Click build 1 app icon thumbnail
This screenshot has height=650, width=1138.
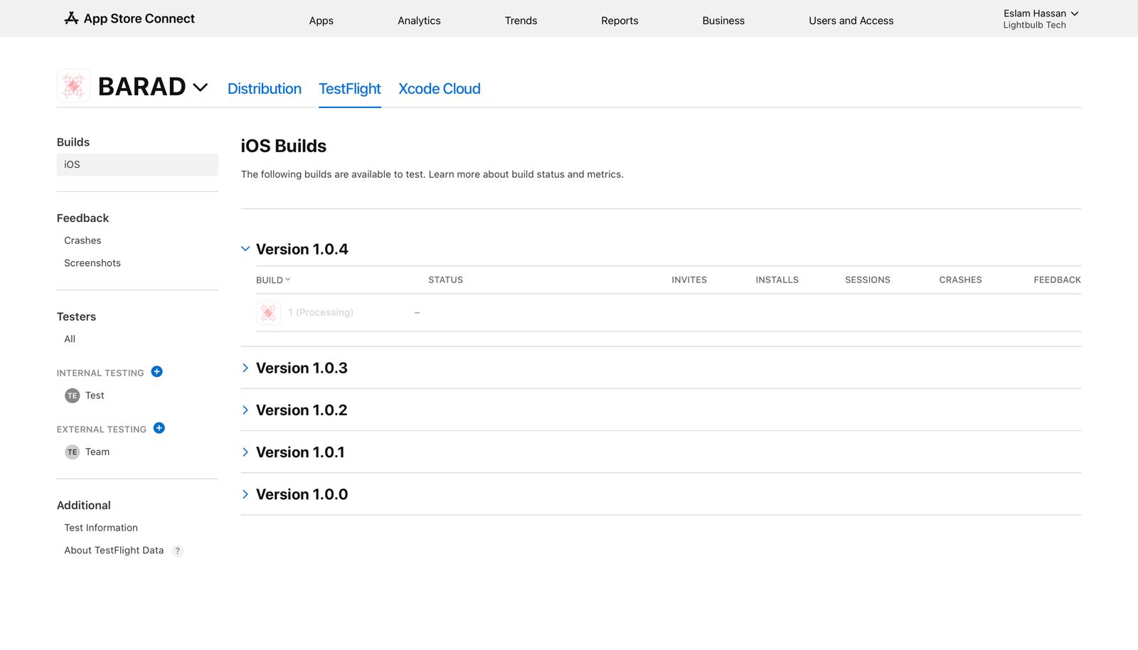click(268, 312)
